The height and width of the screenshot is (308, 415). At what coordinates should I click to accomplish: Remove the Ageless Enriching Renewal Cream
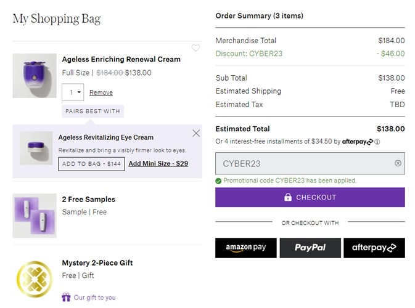point(101,92)
